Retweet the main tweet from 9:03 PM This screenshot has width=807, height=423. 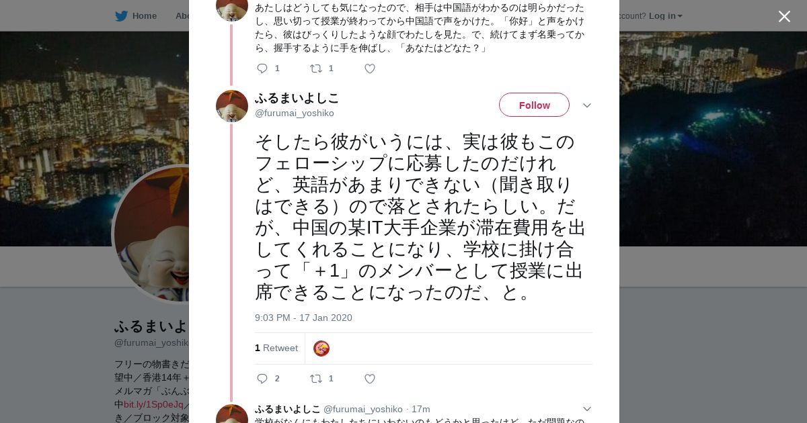coord(315,379)
